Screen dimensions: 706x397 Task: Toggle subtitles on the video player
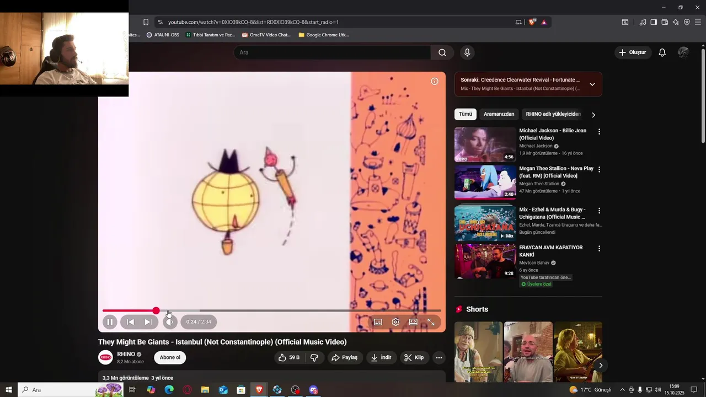click(x=378, y=322)
